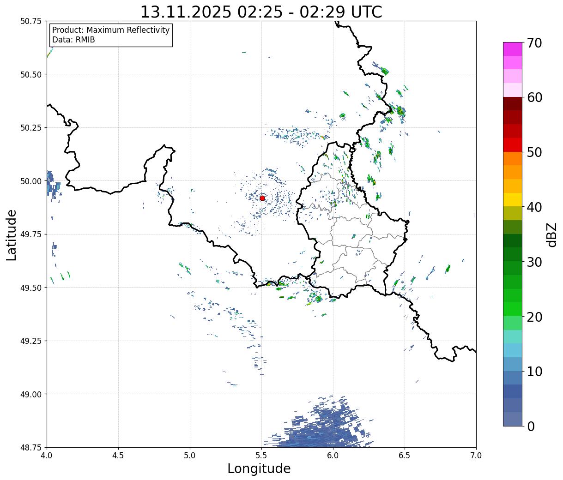Select the 'Data: RMIB' text line
Image resolution: width=563 pixels, height=480 pixels.
[x=73, y=40]
